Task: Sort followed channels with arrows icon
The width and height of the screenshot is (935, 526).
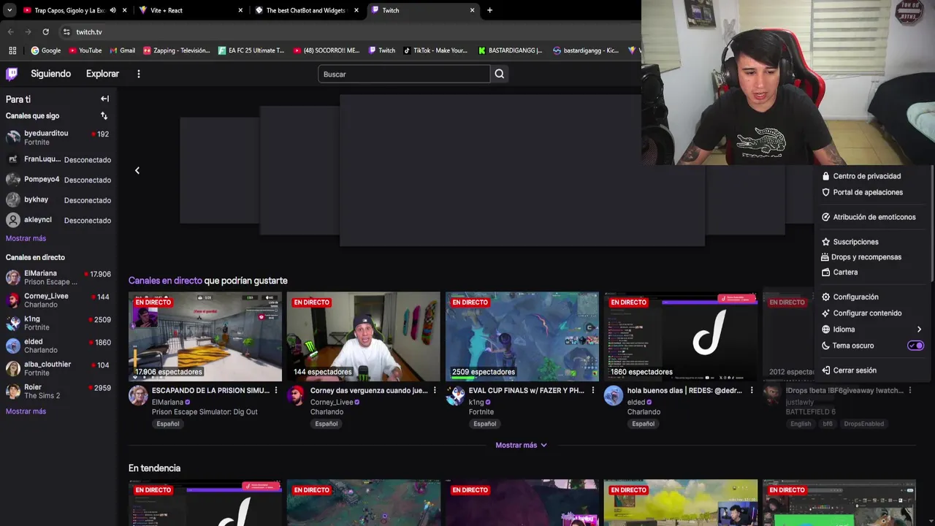Action: pyautogui.click(x=104, y=115)
